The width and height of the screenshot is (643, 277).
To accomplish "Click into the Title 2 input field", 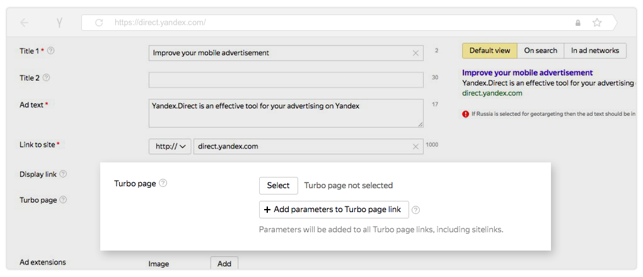I will pos(286,80).
